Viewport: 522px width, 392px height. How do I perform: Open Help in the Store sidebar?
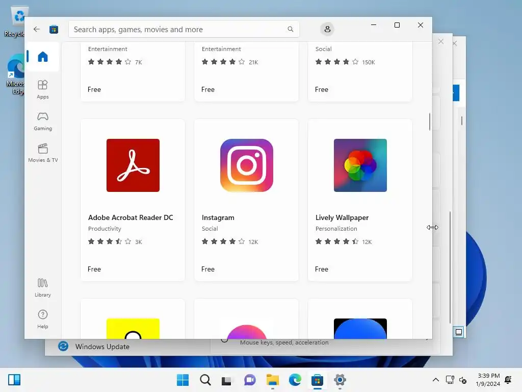coord(43,320)
